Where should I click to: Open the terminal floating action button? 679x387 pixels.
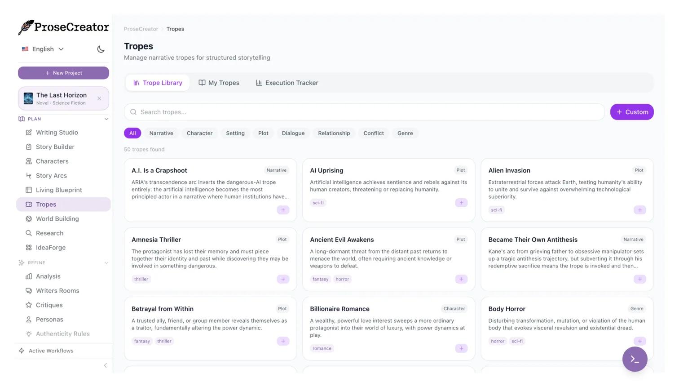(x=635, y=359)
